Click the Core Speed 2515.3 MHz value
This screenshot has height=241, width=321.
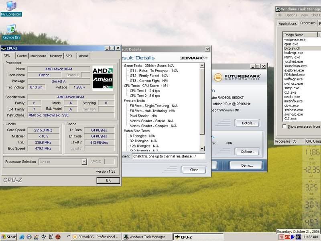pos(43,130)
